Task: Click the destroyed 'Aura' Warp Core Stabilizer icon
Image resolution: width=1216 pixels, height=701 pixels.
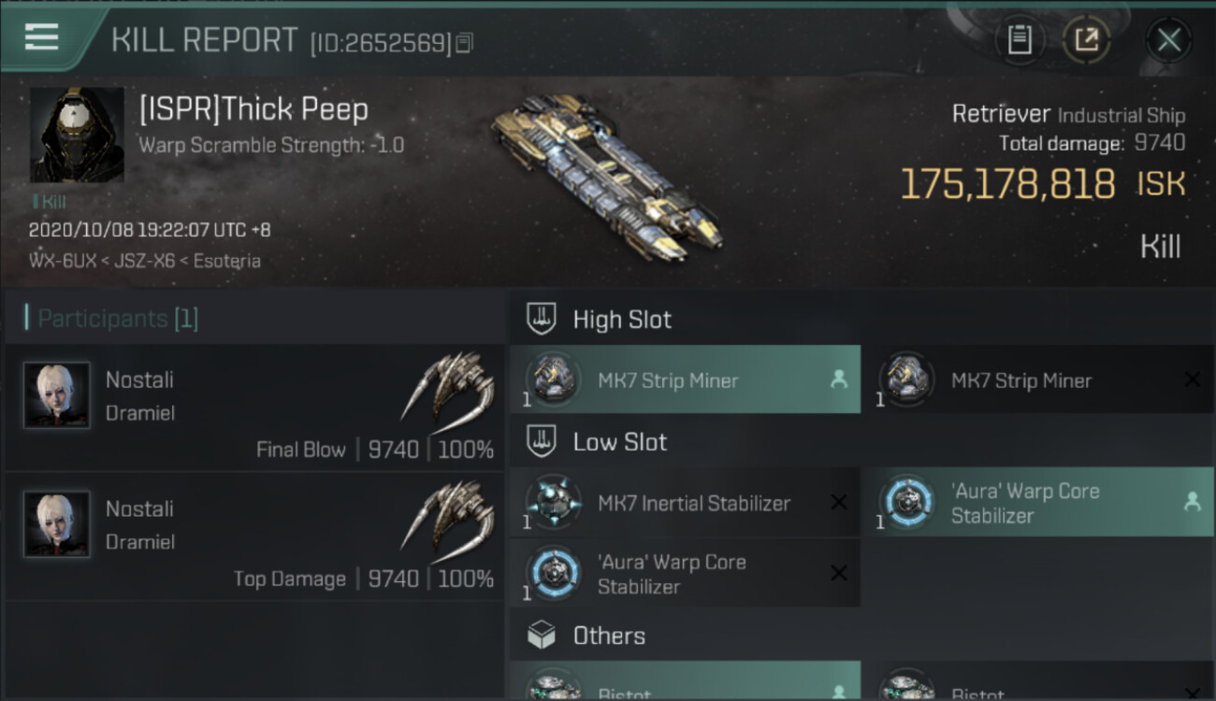Action: click(x=554, y=574)
